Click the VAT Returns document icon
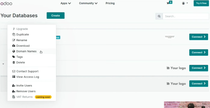This screenshot has height=108, width=210. (14, 97)
